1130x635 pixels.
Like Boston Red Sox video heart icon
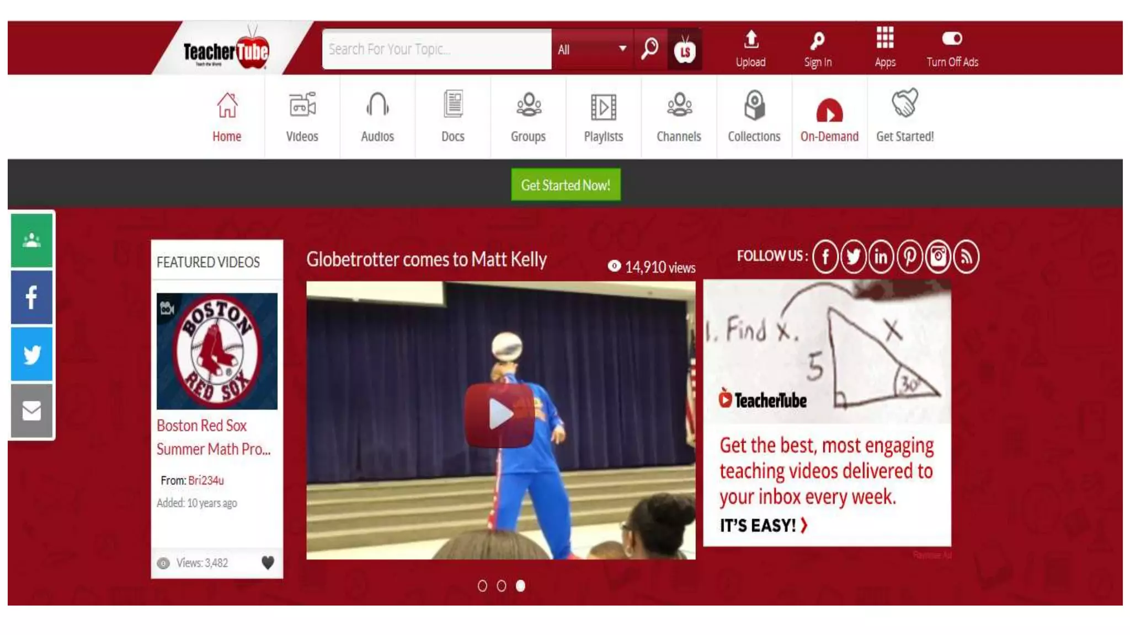tap(268, 563)
